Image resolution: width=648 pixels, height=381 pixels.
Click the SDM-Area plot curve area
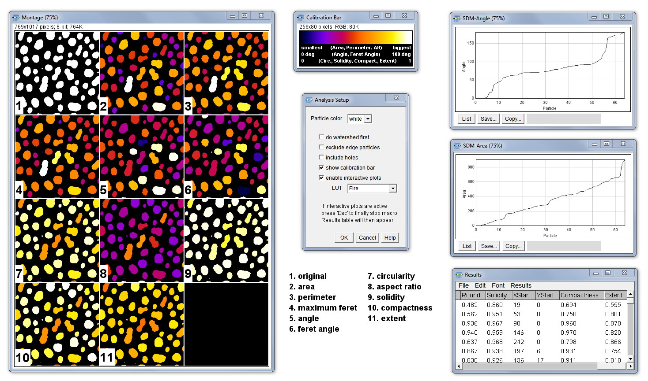tap(550, 192)
